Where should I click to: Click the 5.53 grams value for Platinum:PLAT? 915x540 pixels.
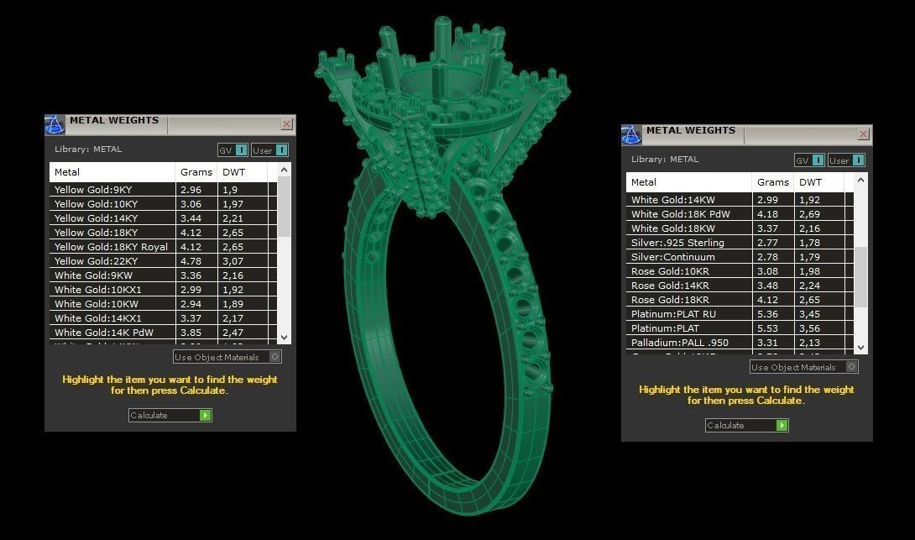point(767,328)
